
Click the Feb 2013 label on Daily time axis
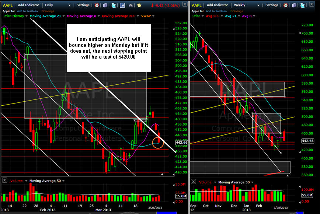coord(48,210)
